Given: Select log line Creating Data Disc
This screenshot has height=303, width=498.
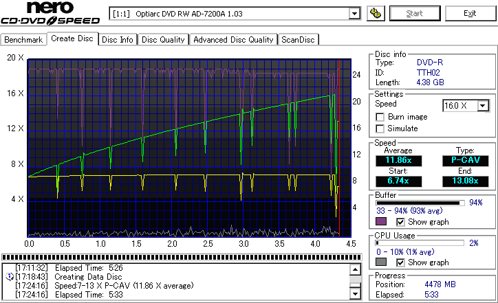Looking at the screenshot, I should pos(69,277).
